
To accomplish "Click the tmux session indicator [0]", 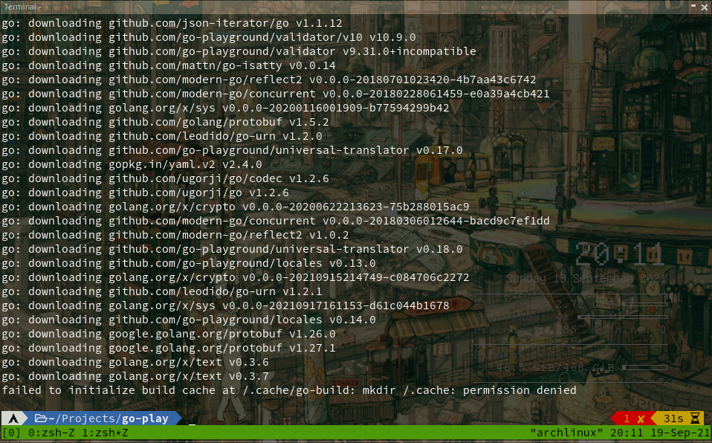I will pos(11,433).
